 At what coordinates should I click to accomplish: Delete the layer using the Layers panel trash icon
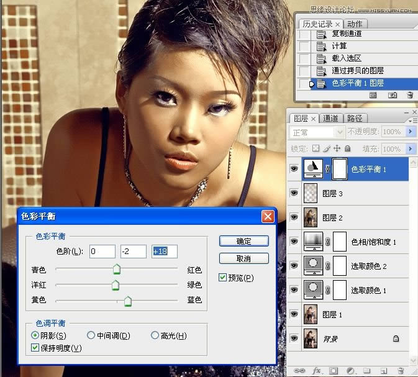pos(401,371)
